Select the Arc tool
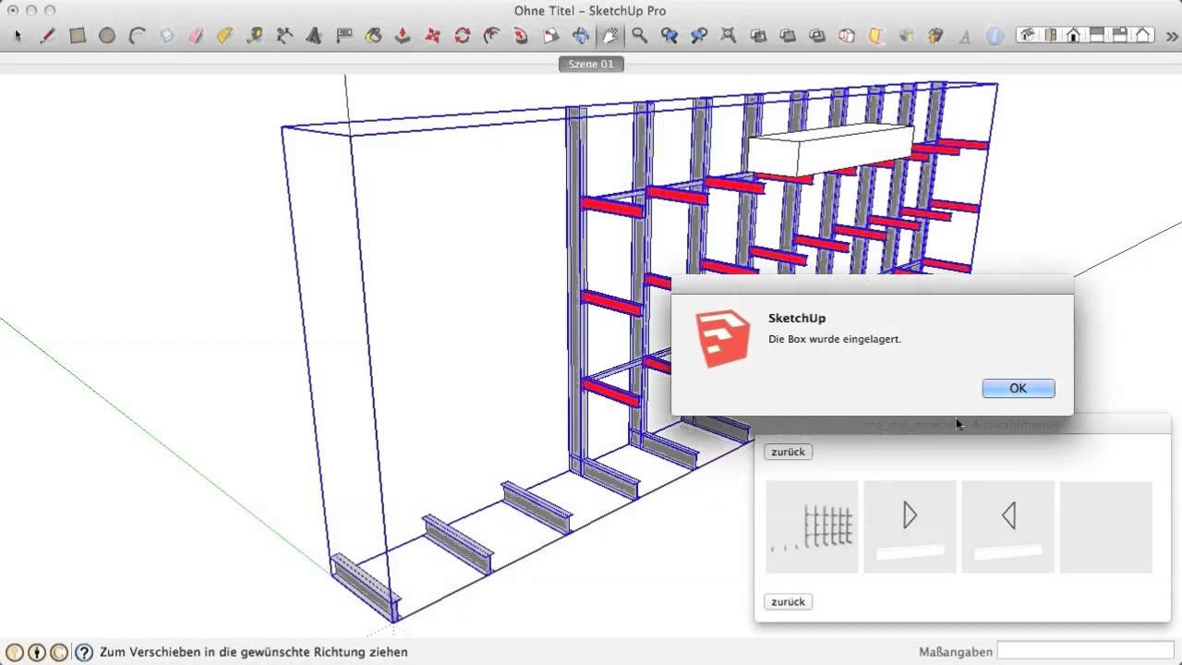 pyautogui.click(x=137, y=36)
